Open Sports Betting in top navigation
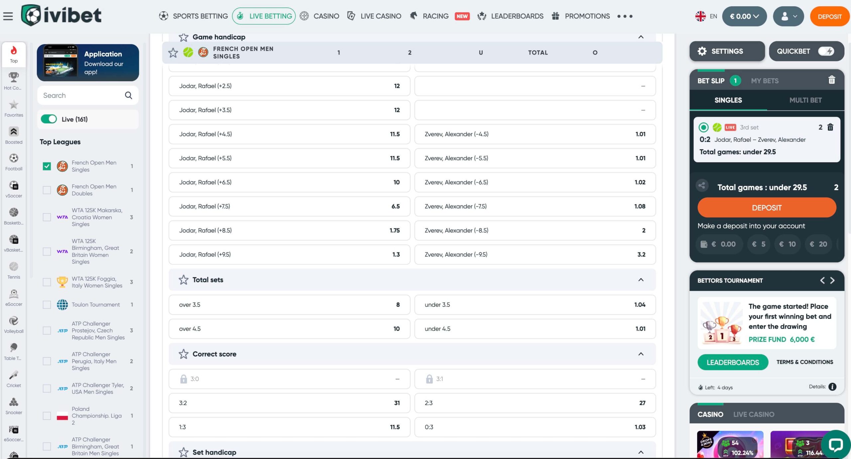The width and height of the screenshot is (851, 459). [x=193, y=16]
